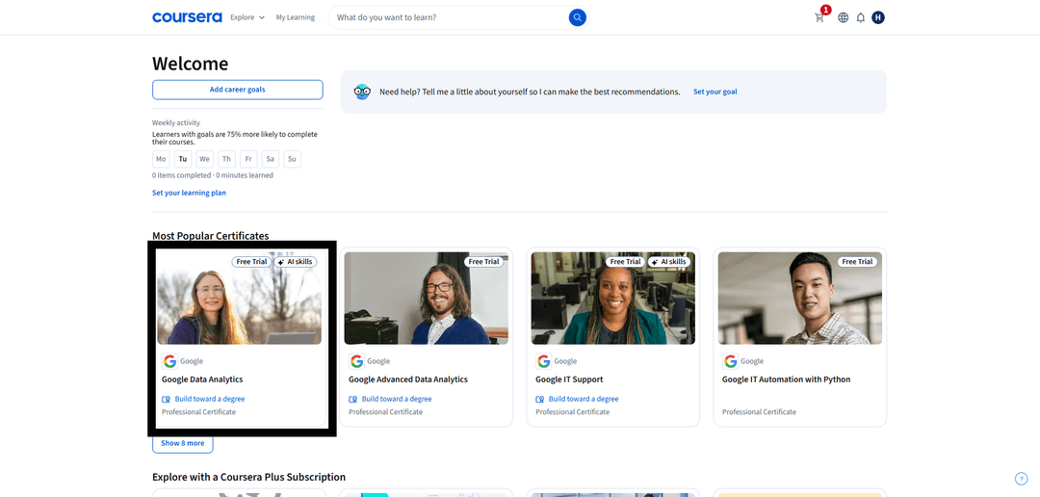Open the Set your goal link

click(x=715, y=92)
